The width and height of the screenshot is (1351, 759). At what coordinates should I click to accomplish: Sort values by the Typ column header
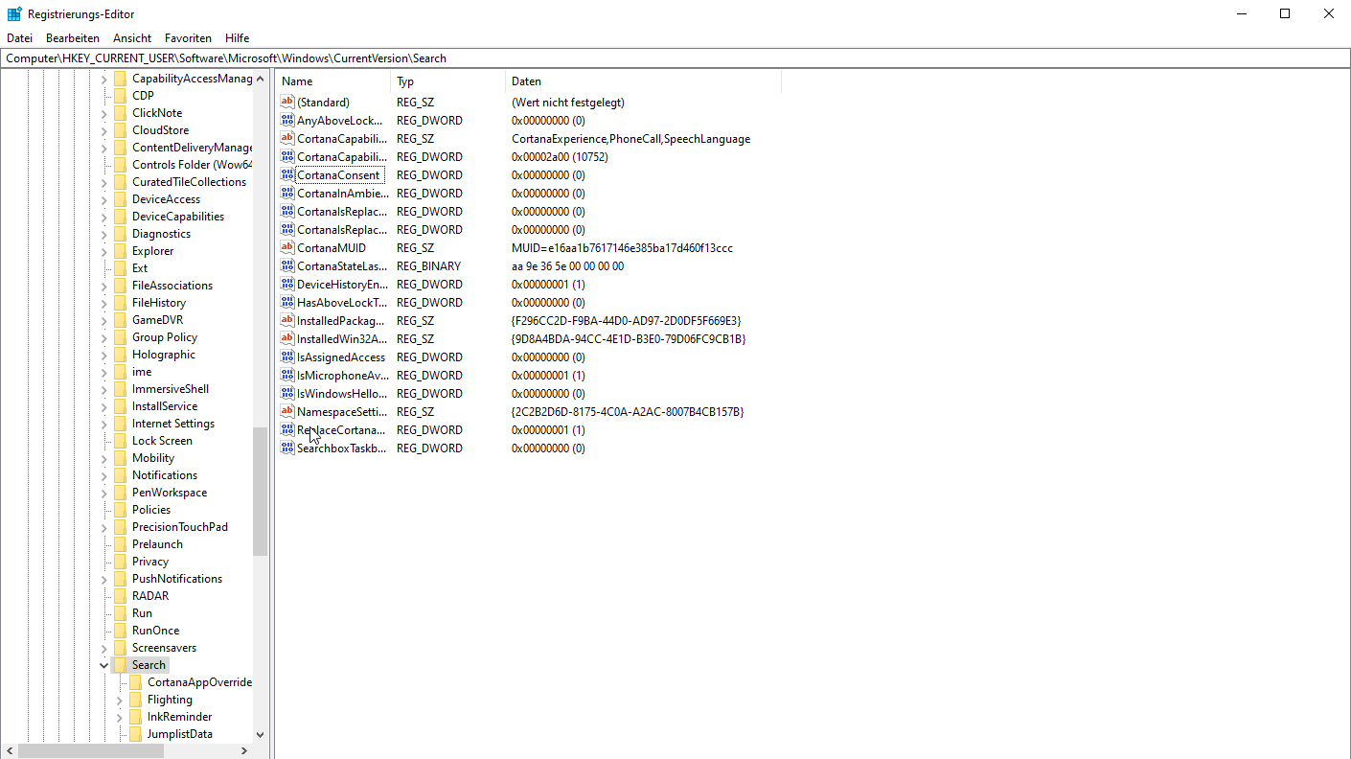pyautogui.click(x=448, y=81)
